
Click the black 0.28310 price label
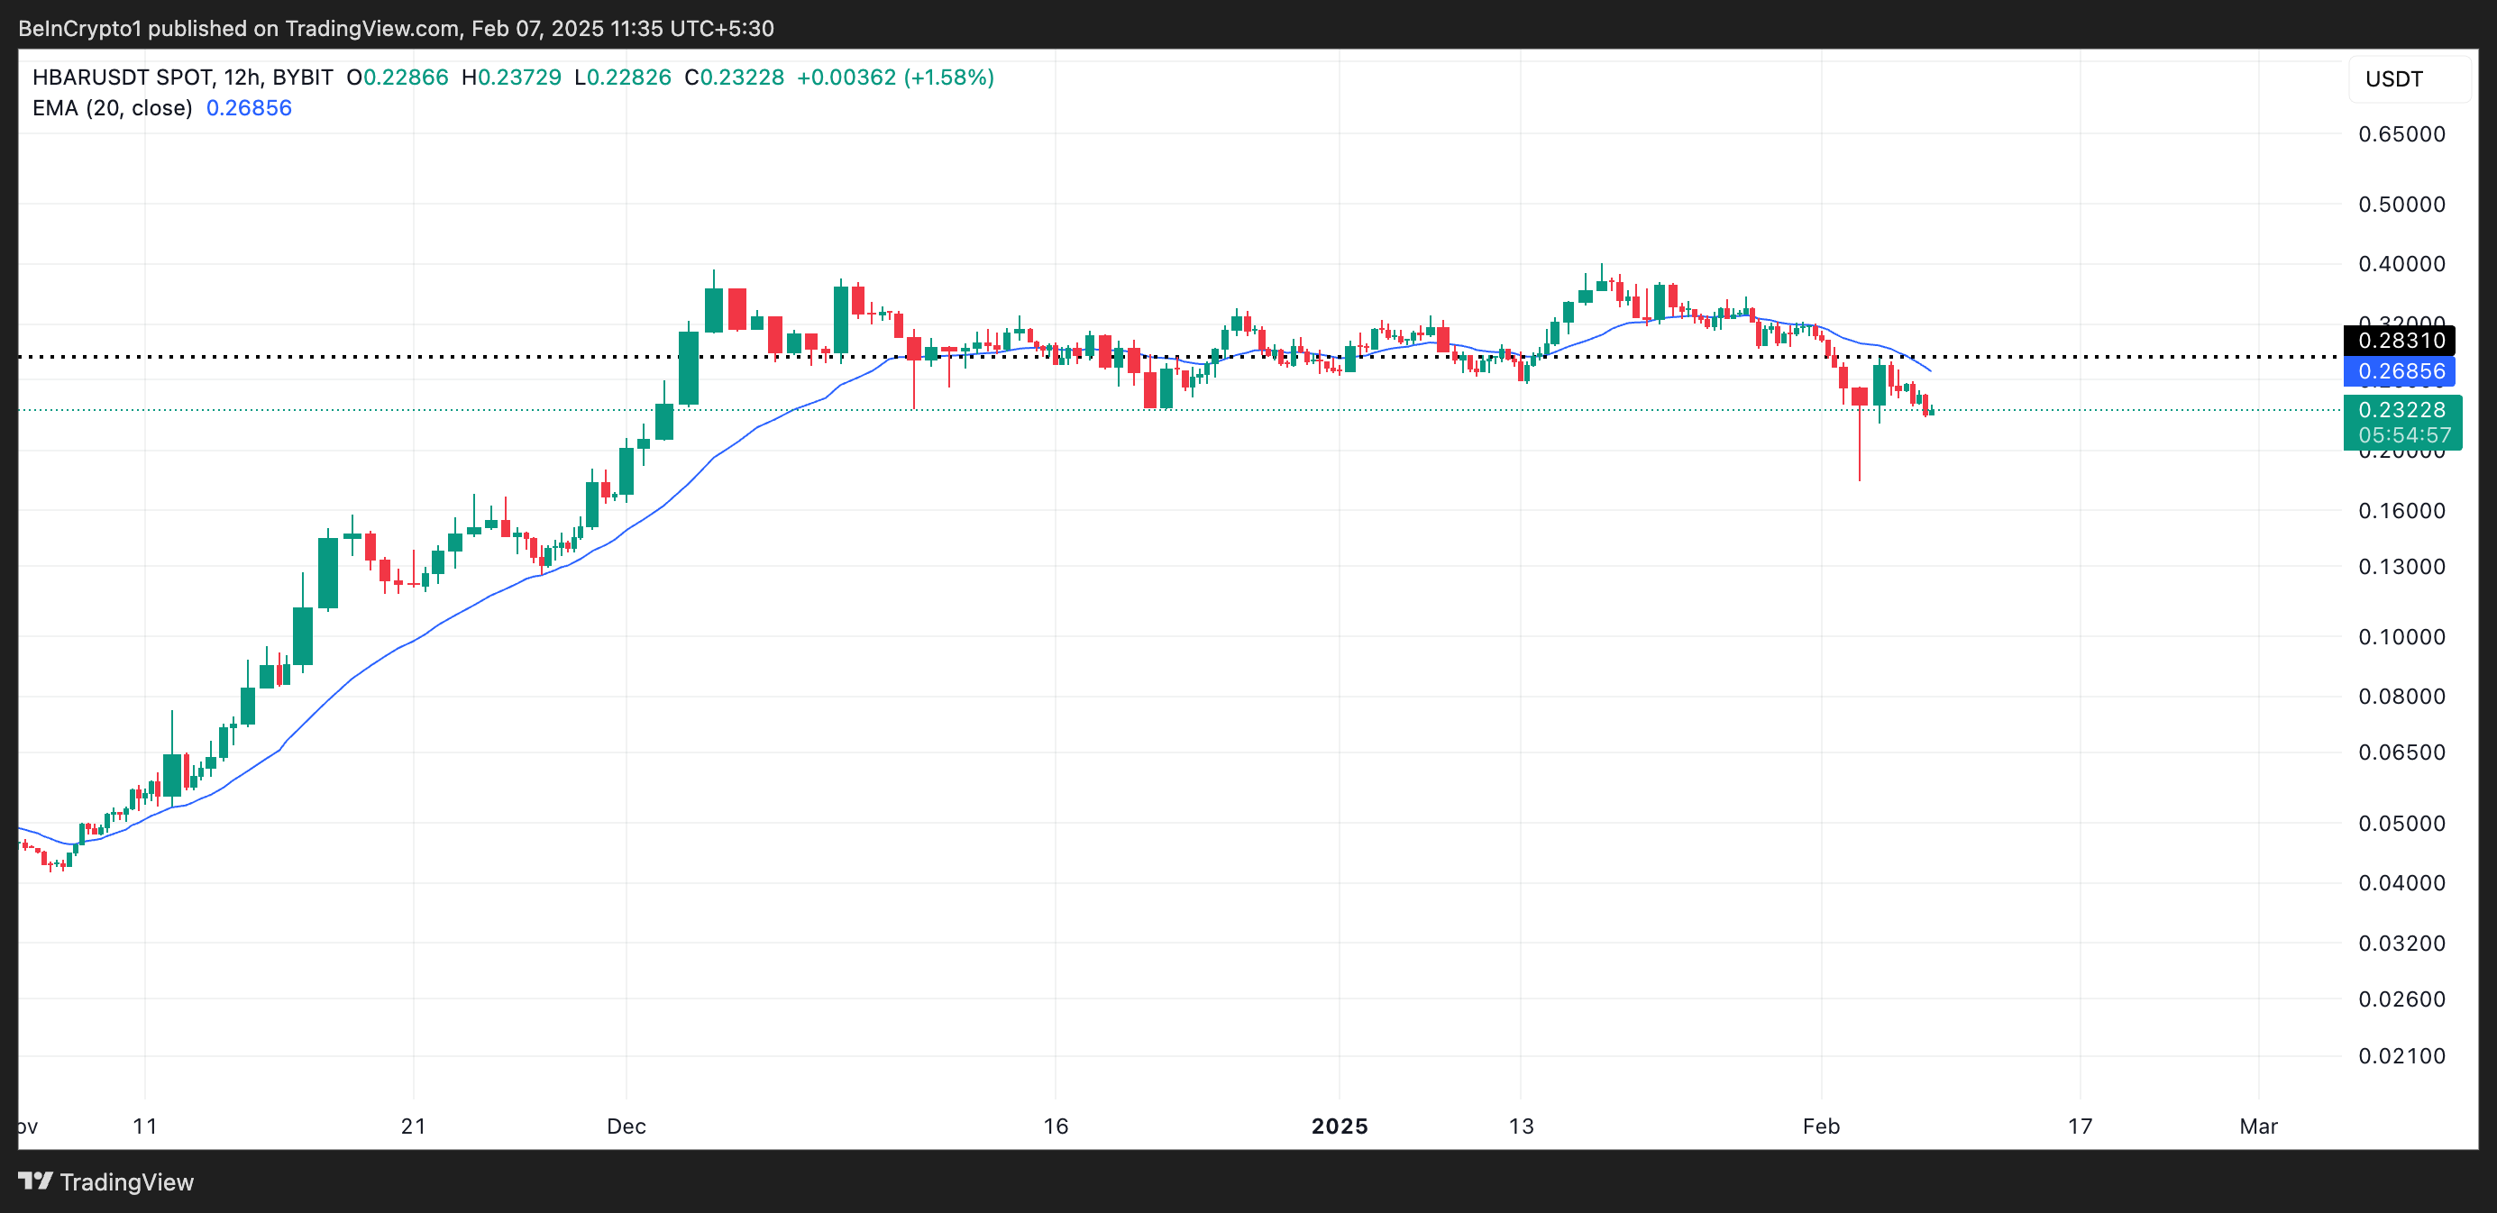(x=2401, y=340)
